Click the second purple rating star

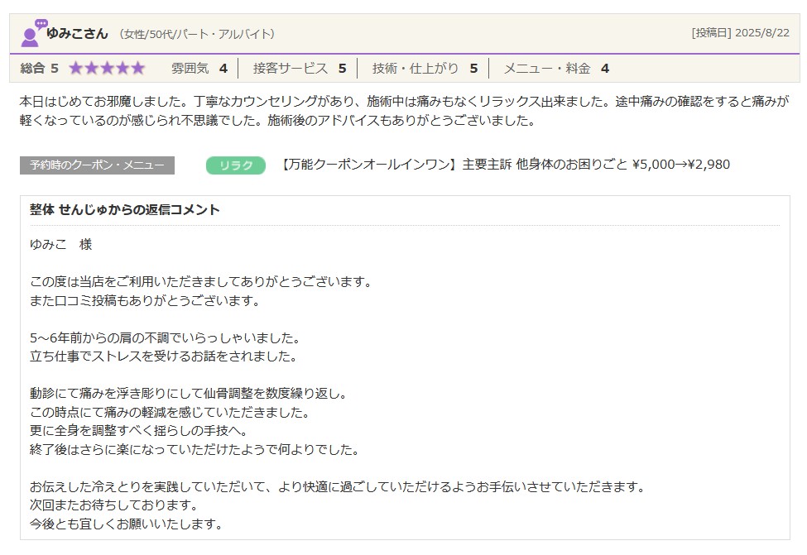click(92, 68)
